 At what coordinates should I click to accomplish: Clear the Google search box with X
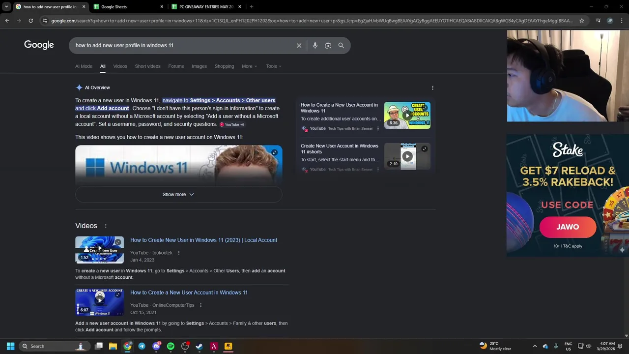pyautogui.click(x=299, y=45)
